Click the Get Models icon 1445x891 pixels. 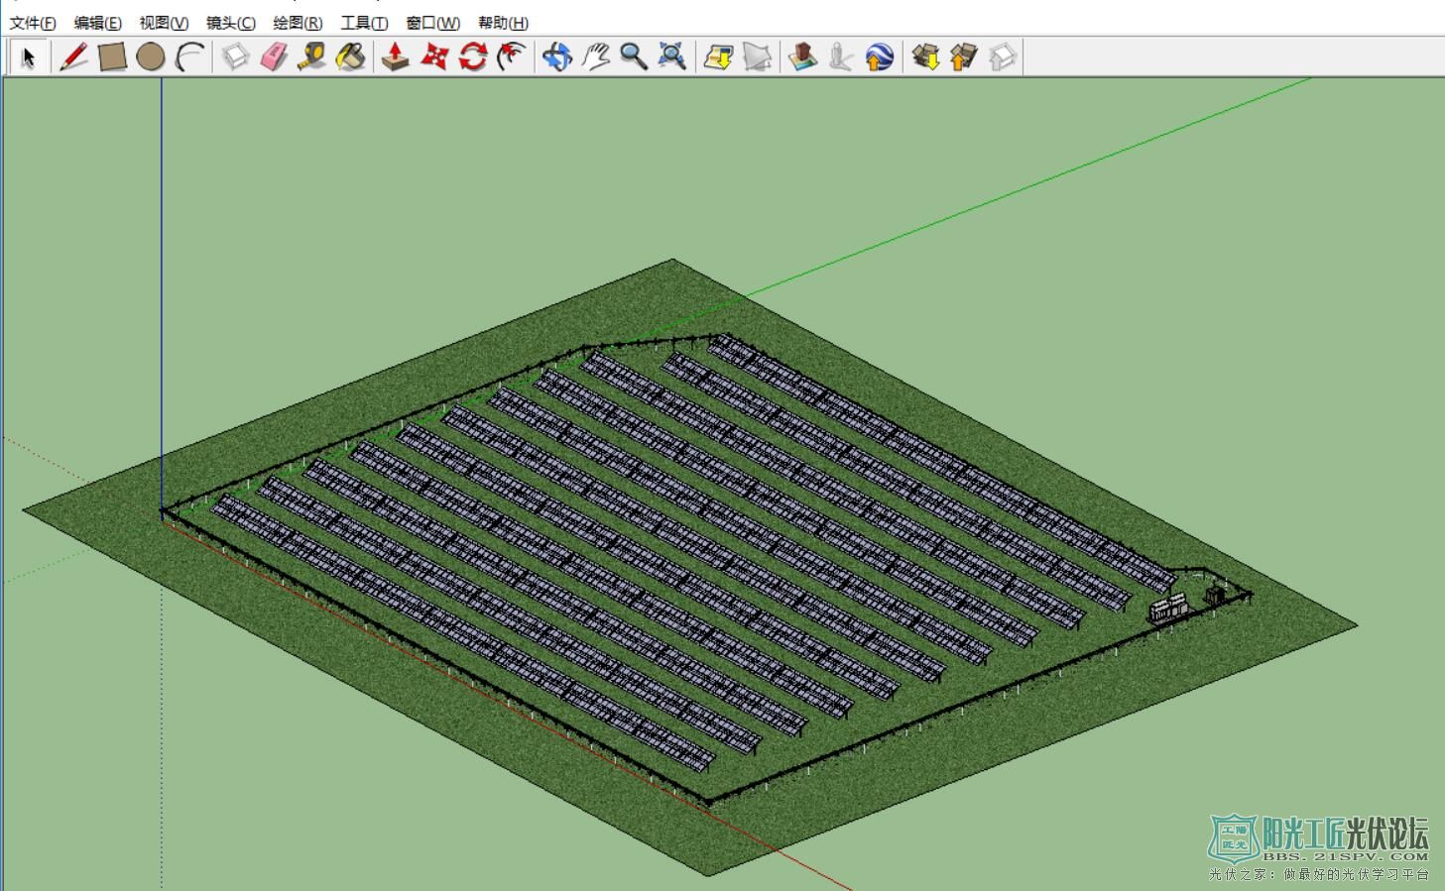click(925, 57)
